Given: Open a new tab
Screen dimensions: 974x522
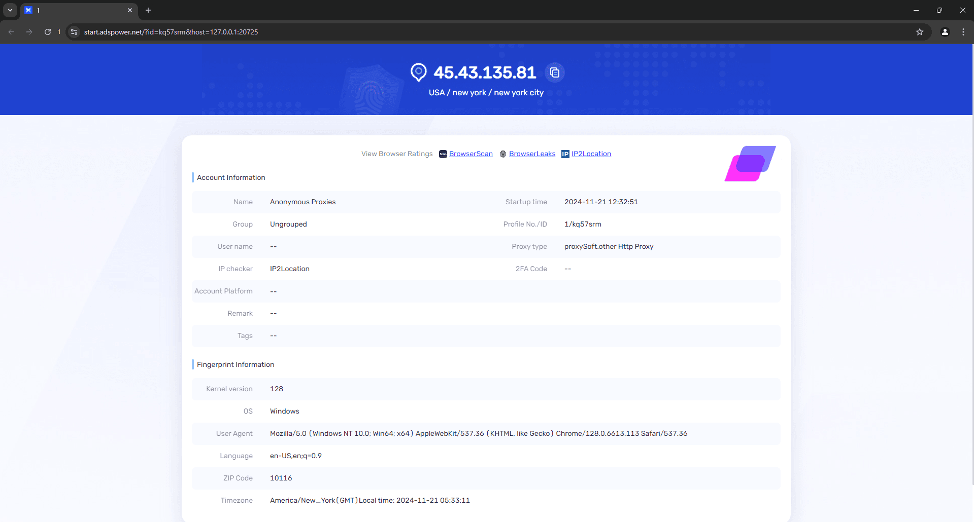Looking at the screenshot, I should pyautogui.click(x=148, y=10).
